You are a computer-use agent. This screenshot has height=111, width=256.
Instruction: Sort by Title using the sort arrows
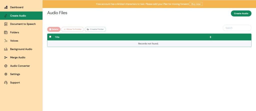click(x=210, y=37)
